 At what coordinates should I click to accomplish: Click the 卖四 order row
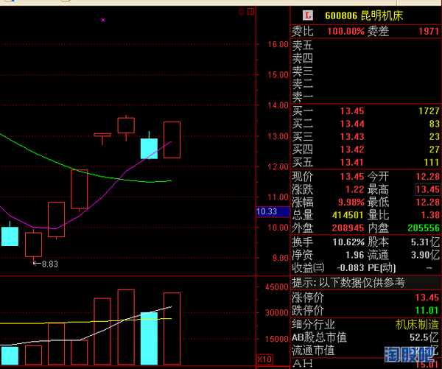pos(365,58)
